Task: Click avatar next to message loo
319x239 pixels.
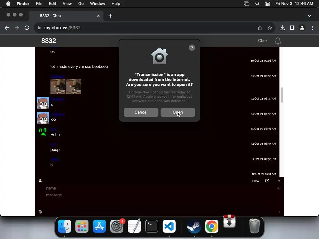Action: 43,118
